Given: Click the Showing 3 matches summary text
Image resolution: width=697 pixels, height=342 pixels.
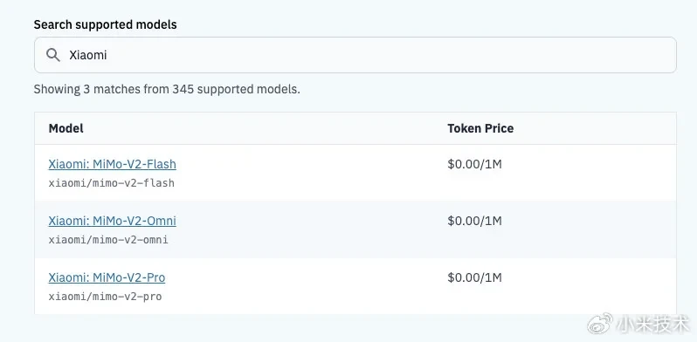Looking at the screenshot, I should click(x=167, y=89).
